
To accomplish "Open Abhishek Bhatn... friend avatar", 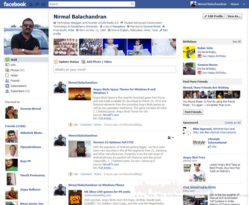I will tap(11, 137).
